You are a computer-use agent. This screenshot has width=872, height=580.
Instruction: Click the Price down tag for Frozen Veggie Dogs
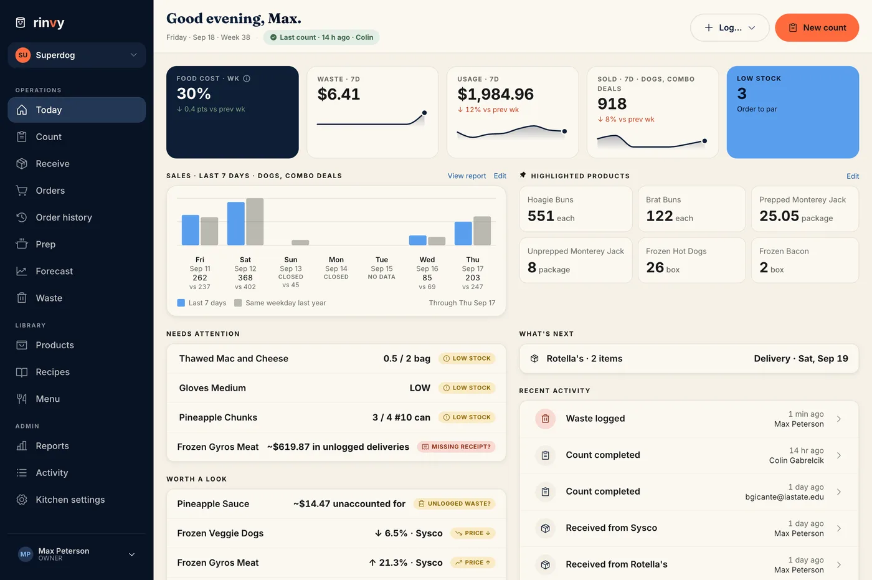point(473,533)
